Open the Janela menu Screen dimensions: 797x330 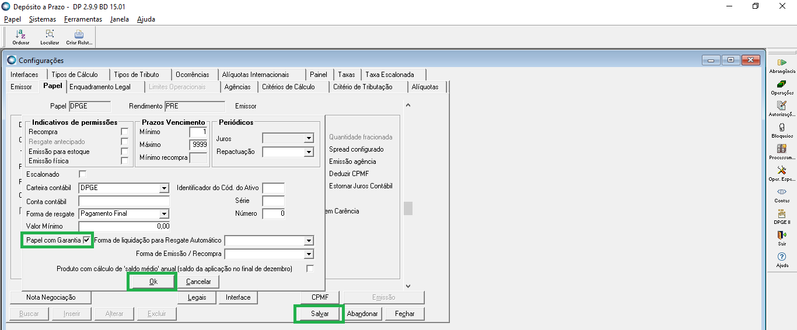pyautogui.click(x=120, y=19)
